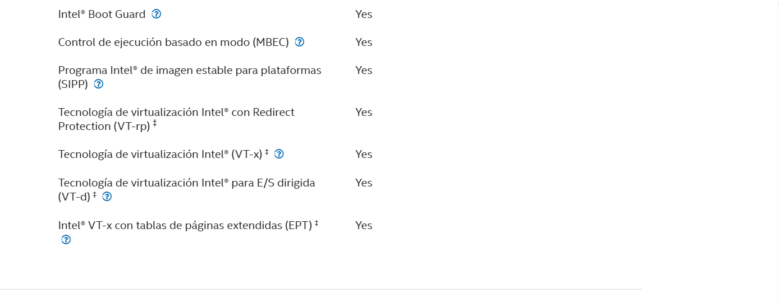
Task: Show help for the EPT extended page tables
Action: [66, 240]
